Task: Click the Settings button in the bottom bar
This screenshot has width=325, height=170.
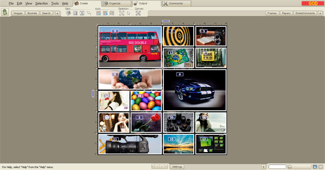Action: pos(177,166)
